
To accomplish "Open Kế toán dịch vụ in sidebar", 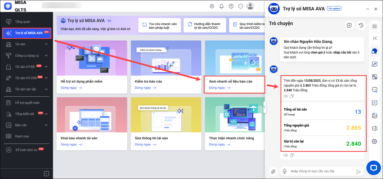I will click(x=26, y=150).
